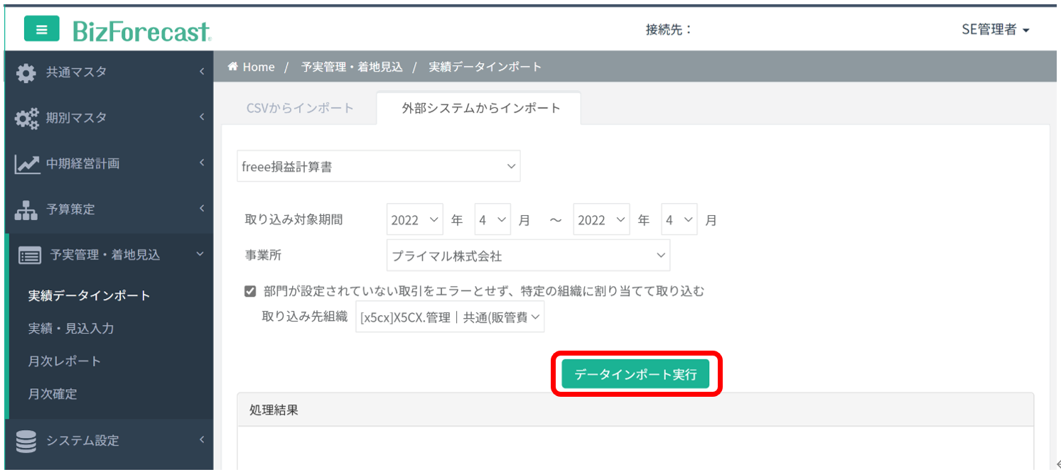Switch to the CSVからインポート tab

click(x=300, y=109)
